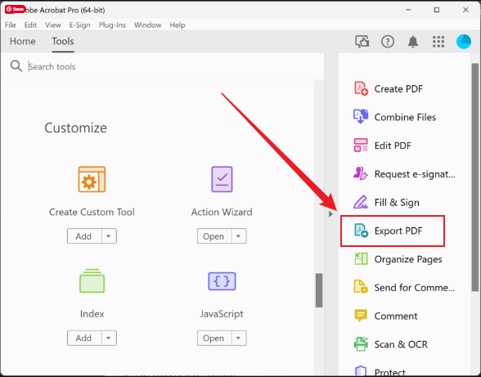The height and width of the screenshot is (377, 481).
Task: Collapse the right tools pane arrow
Action: 330,213
